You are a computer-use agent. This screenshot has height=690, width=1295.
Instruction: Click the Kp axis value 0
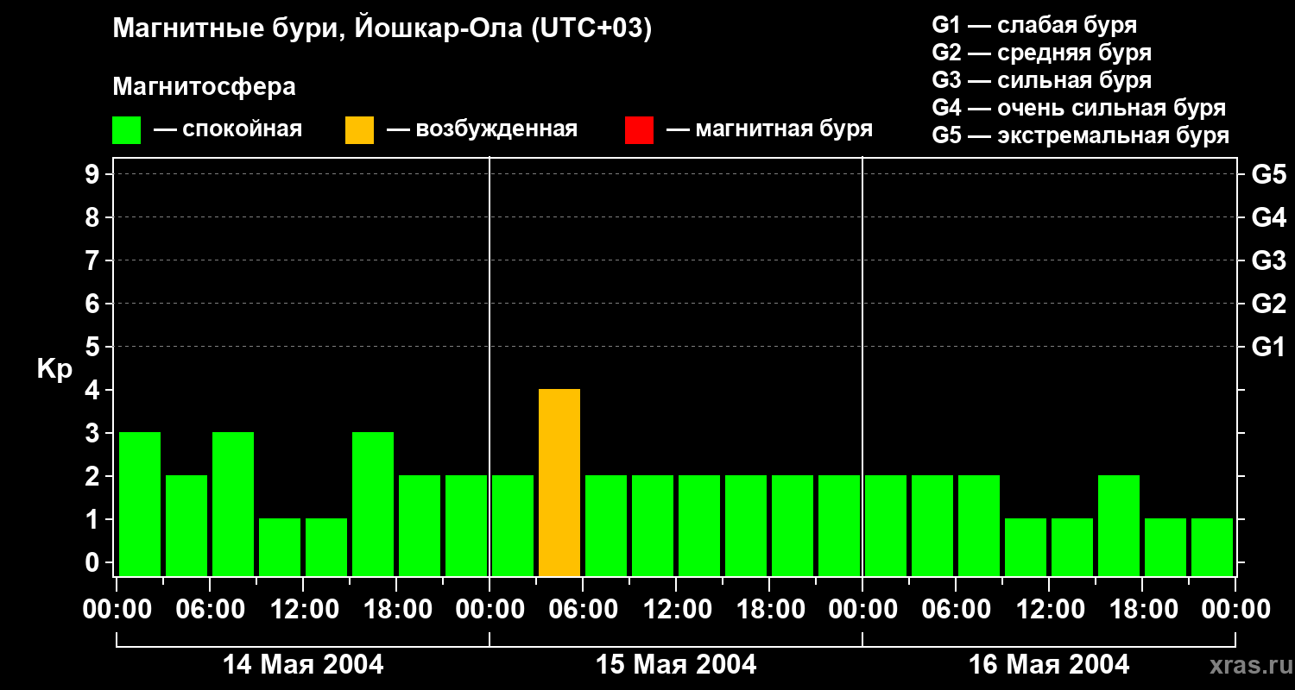pos(94,562)
